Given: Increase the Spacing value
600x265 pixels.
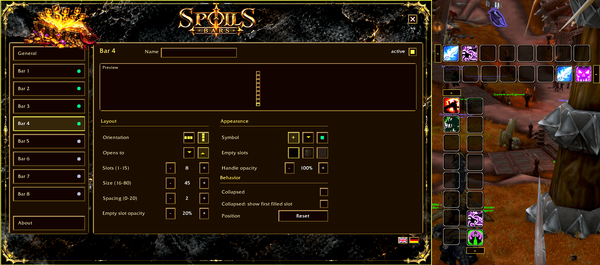Looking at the screenshot, I should (204, 198).
